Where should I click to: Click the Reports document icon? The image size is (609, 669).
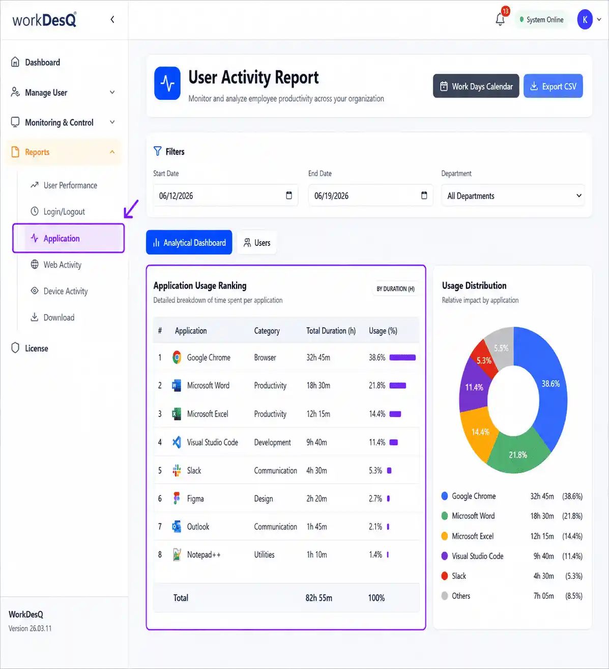coord(15,152)
